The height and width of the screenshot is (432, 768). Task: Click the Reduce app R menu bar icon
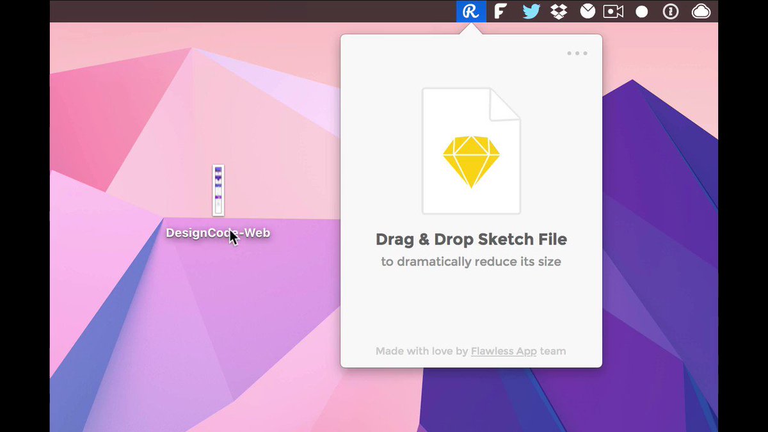[471, 11]
